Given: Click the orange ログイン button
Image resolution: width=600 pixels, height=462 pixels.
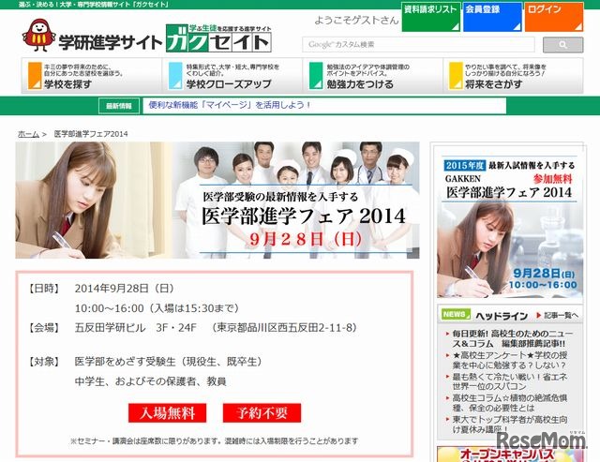Looking at the screenshot, I should tap(554, 17).
